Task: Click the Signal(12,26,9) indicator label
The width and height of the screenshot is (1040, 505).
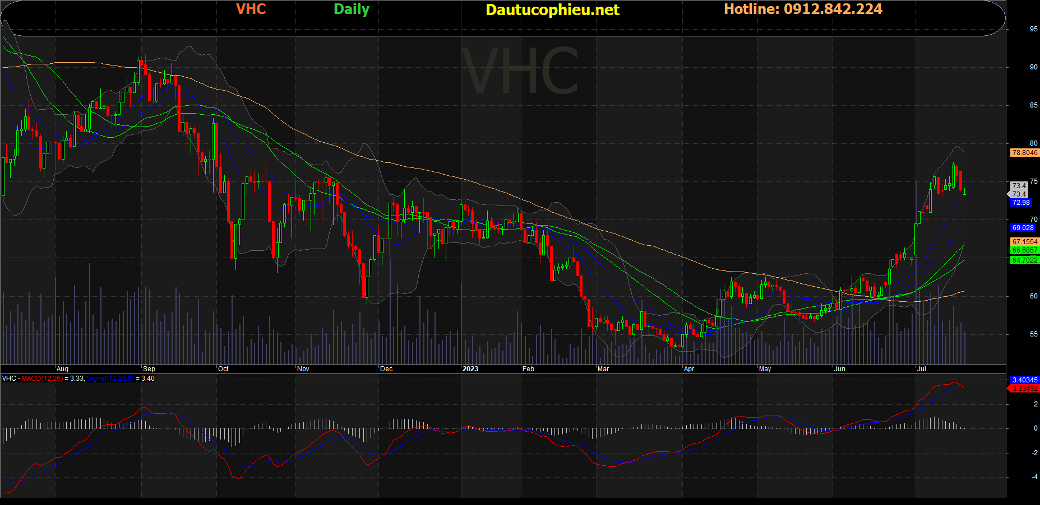Action: [x=110, y=378]
